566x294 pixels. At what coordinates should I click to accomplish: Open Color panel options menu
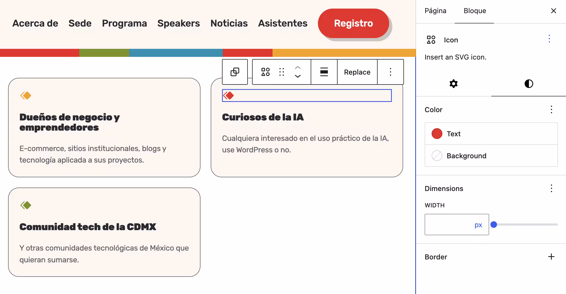(x=551, y=109)
